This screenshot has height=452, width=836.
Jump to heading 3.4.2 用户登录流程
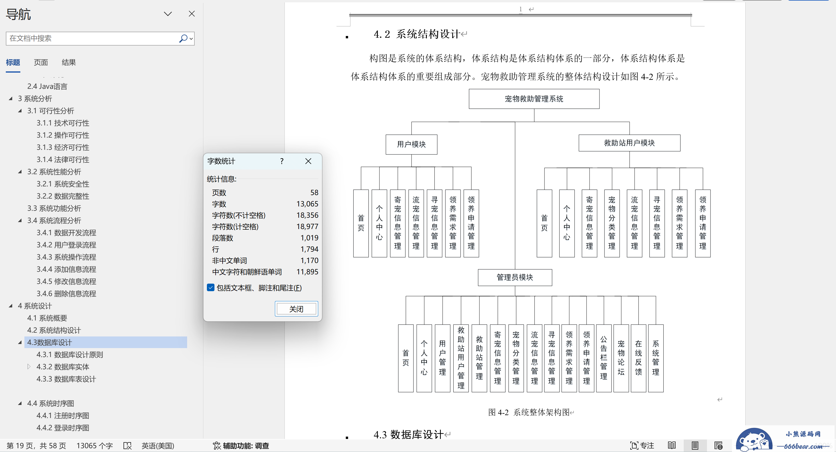click(x=66, y=245)
